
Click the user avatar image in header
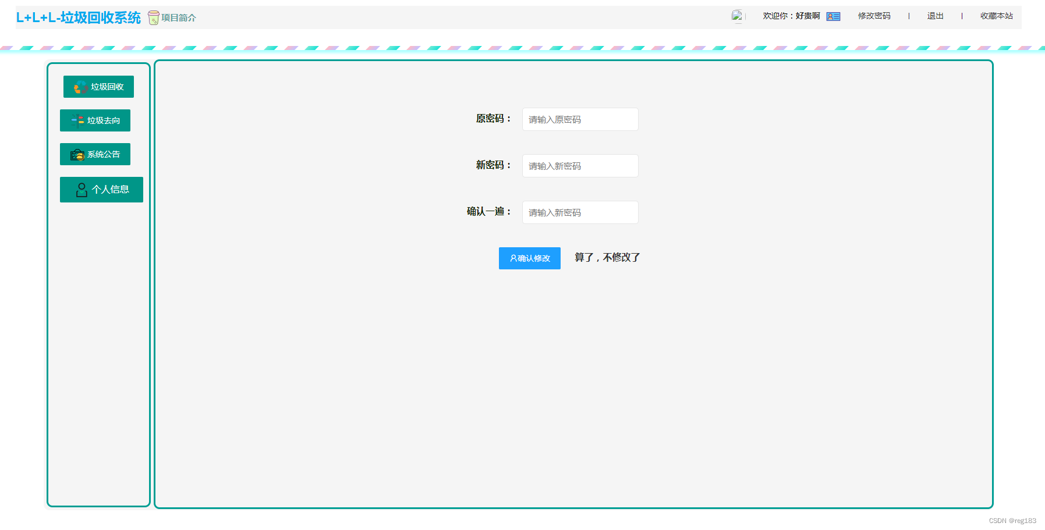click(x=737, y=16)
